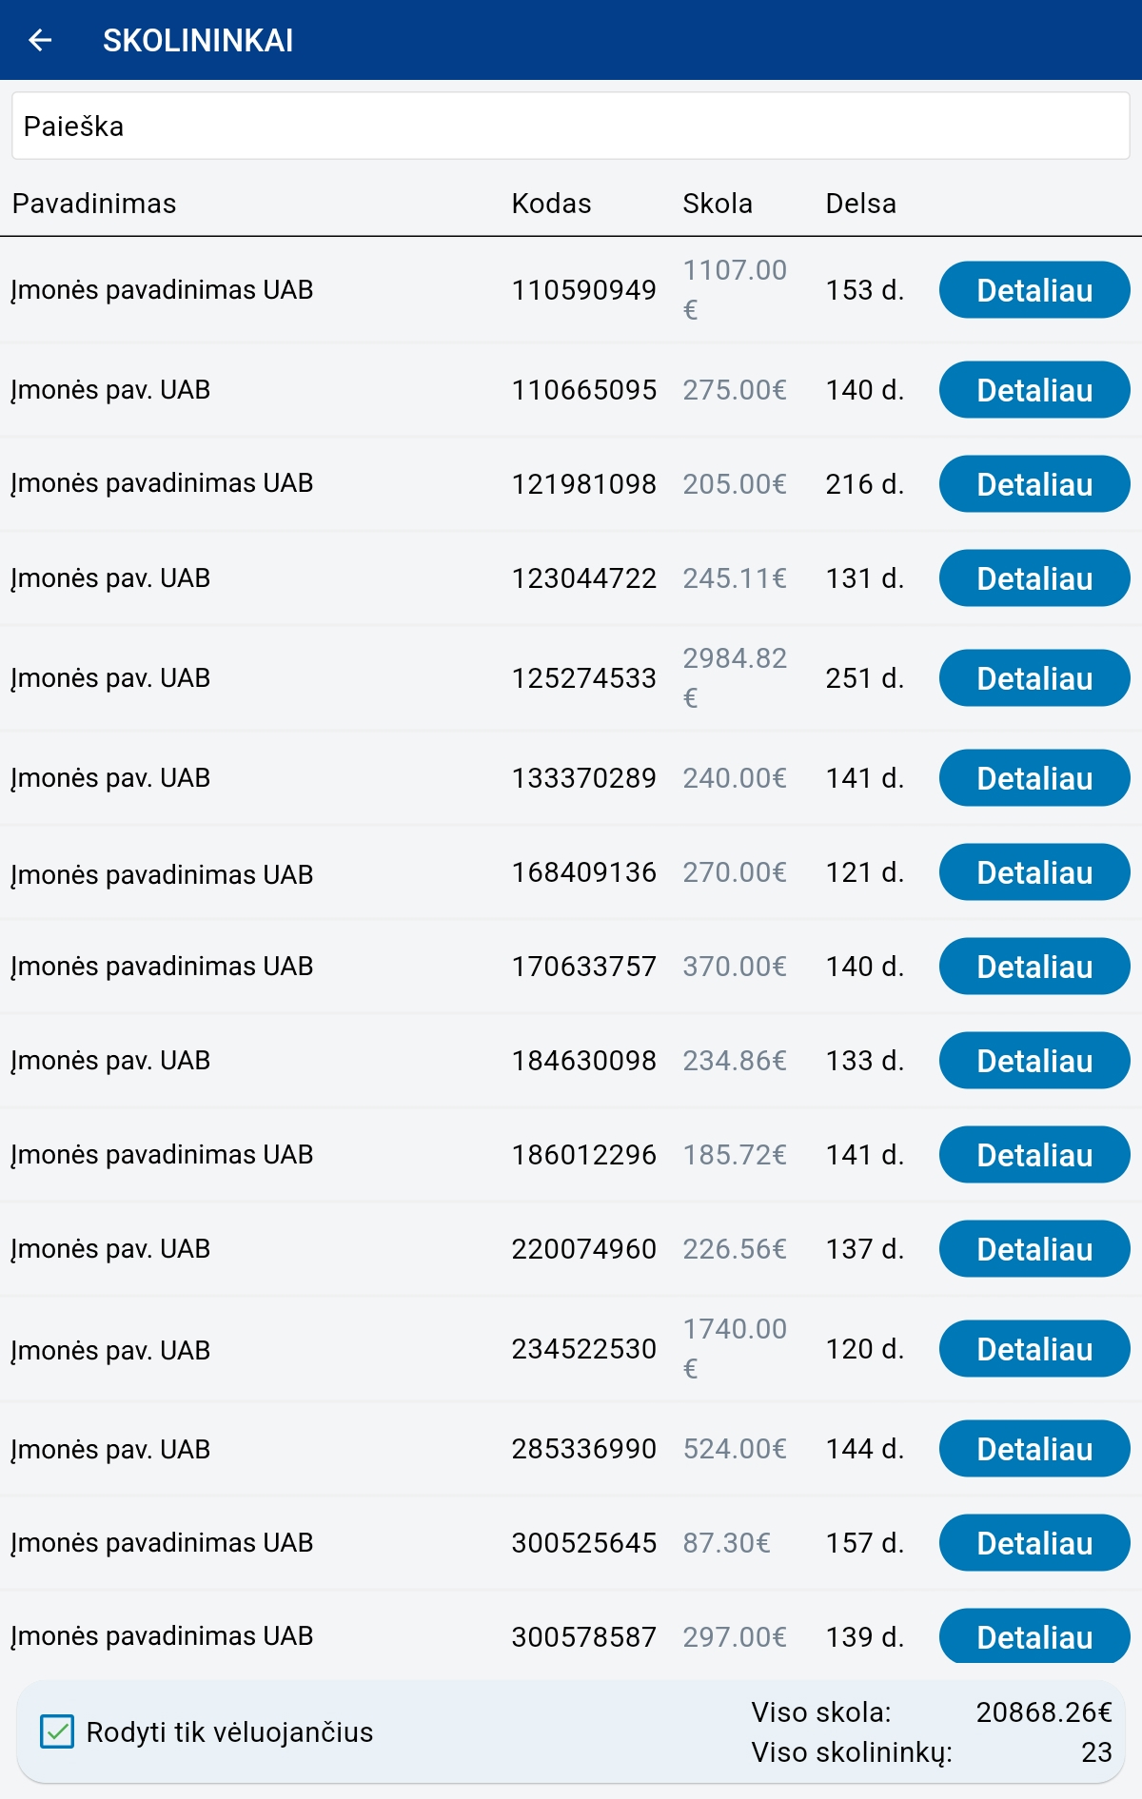Select the Skola column header
Image resolution: width=1142 pixels, height=1799 pixels.
(x=718, y=204)
